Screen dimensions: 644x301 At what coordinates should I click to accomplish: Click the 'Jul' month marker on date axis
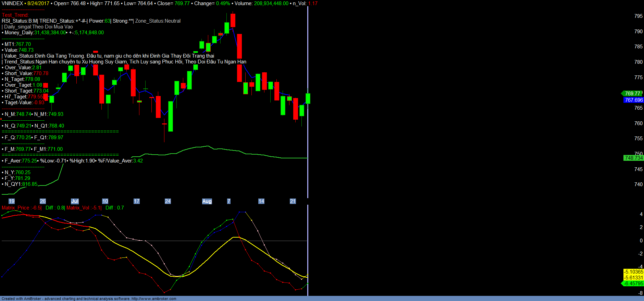[75, 201]
